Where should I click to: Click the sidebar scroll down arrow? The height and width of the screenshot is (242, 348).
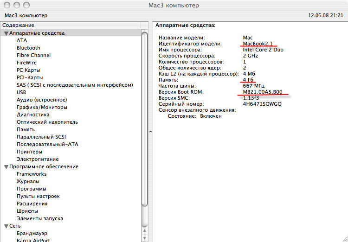[x=145, y=238]
